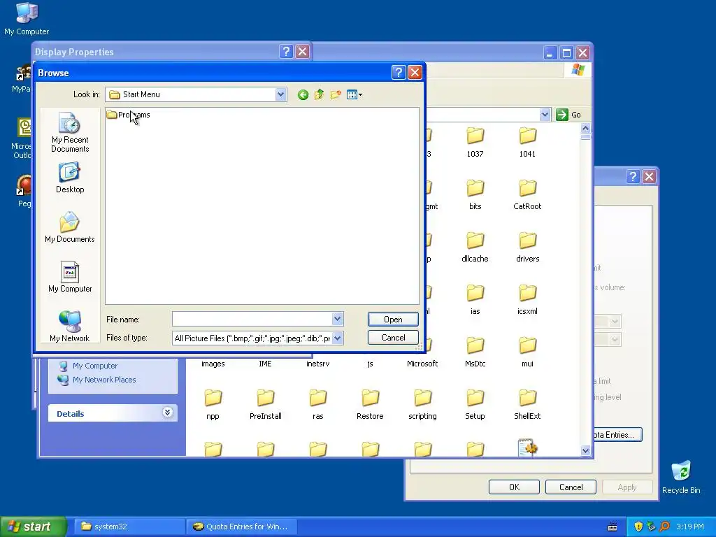Viewport: 716px width, 537px height.
Task: Select the icsxml folder
Action: [x=527, y=299]
